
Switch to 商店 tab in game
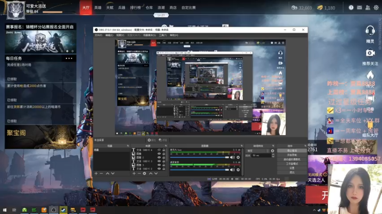(x=173, y=8)
